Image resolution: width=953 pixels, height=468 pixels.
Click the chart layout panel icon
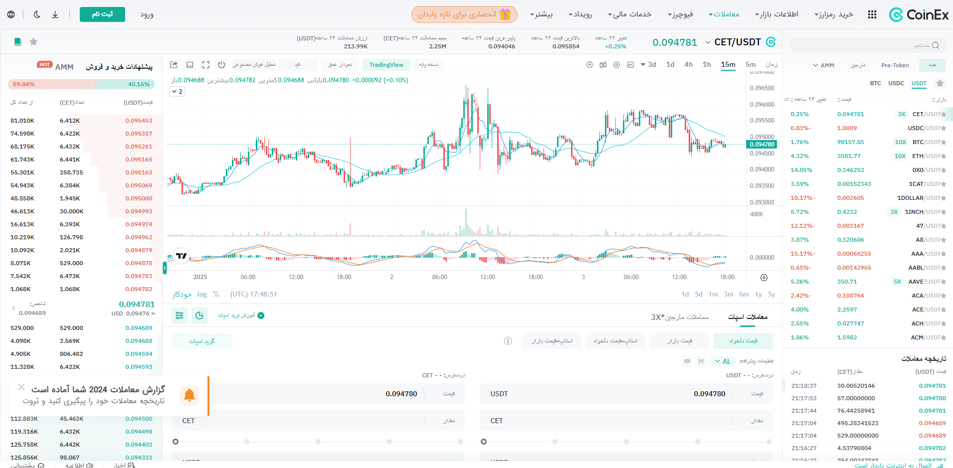tap(190, 65)
